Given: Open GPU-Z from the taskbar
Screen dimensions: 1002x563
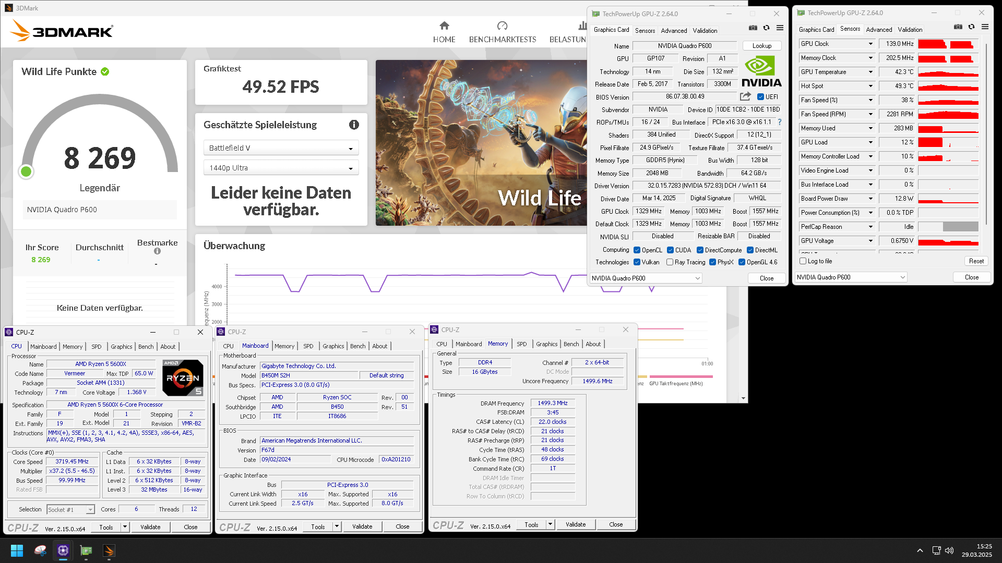Looking at the screenshot, I should pos(86,550).
